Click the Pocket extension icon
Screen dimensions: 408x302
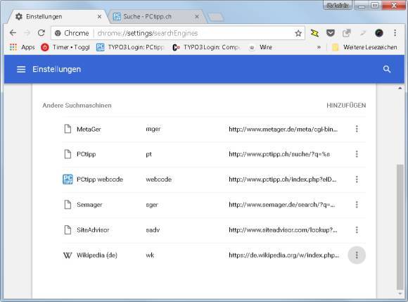[x=330, y=33]
